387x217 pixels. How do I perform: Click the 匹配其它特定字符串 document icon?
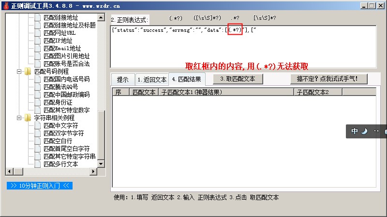coord(38,156)
